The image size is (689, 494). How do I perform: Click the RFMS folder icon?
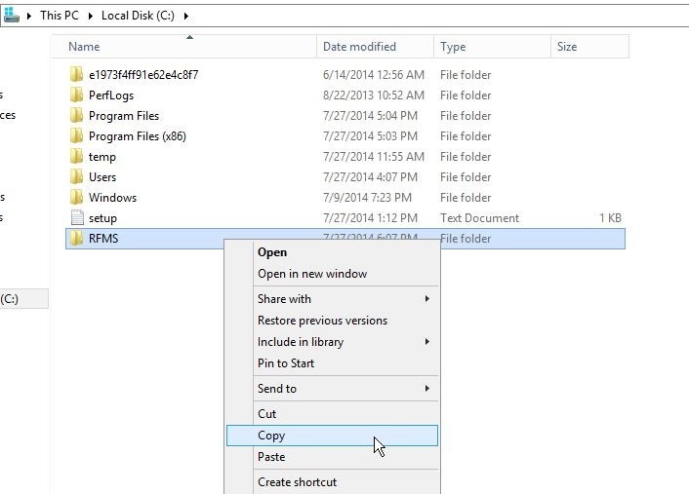click(x=76, y=238)
